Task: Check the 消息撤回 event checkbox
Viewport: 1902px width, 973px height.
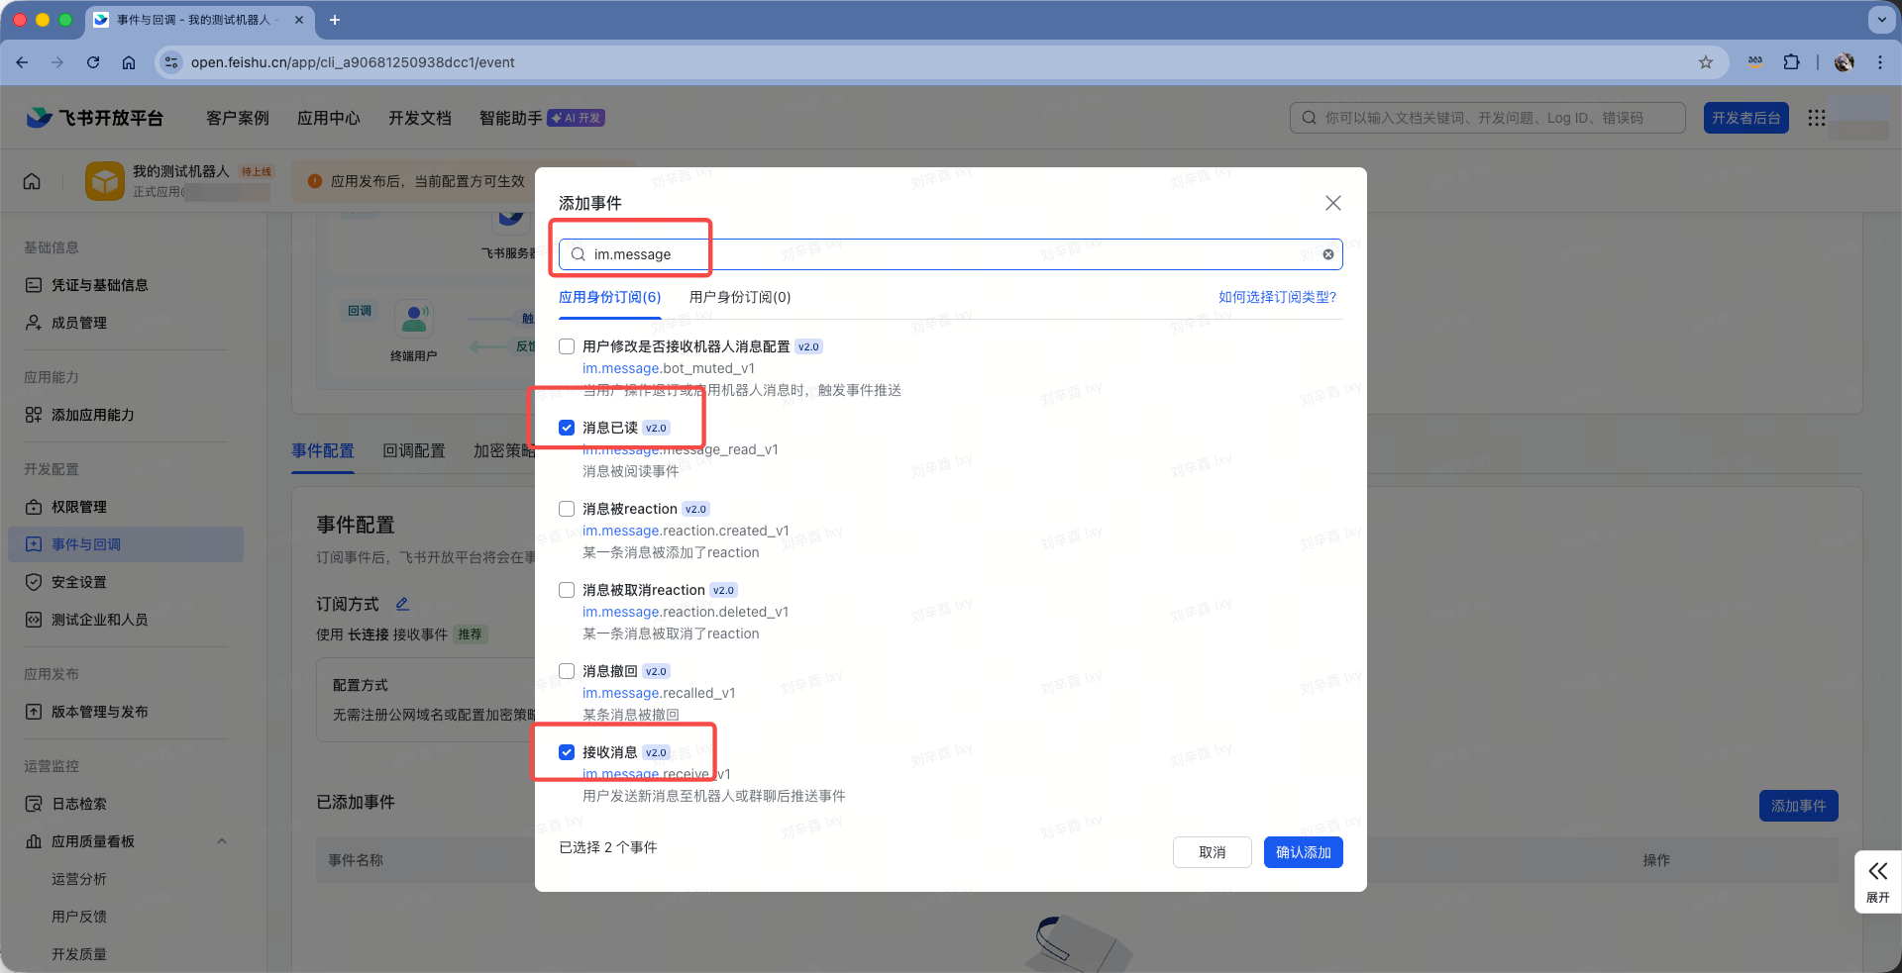Action: (x=567, y=671)
